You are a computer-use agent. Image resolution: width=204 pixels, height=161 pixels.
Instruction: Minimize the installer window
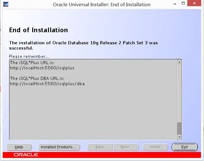coord(175,4)
